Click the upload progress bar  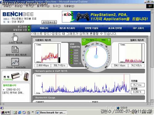(143, 53)
